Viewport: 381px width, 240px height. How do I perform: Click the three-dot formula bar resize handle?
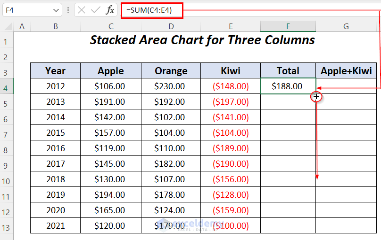[69, 10]
